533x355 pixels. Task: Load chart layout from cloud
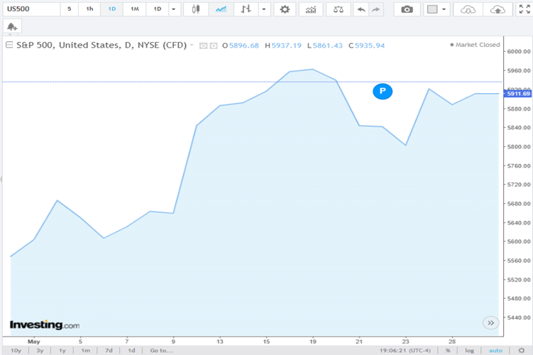click(x=468, y=9)
